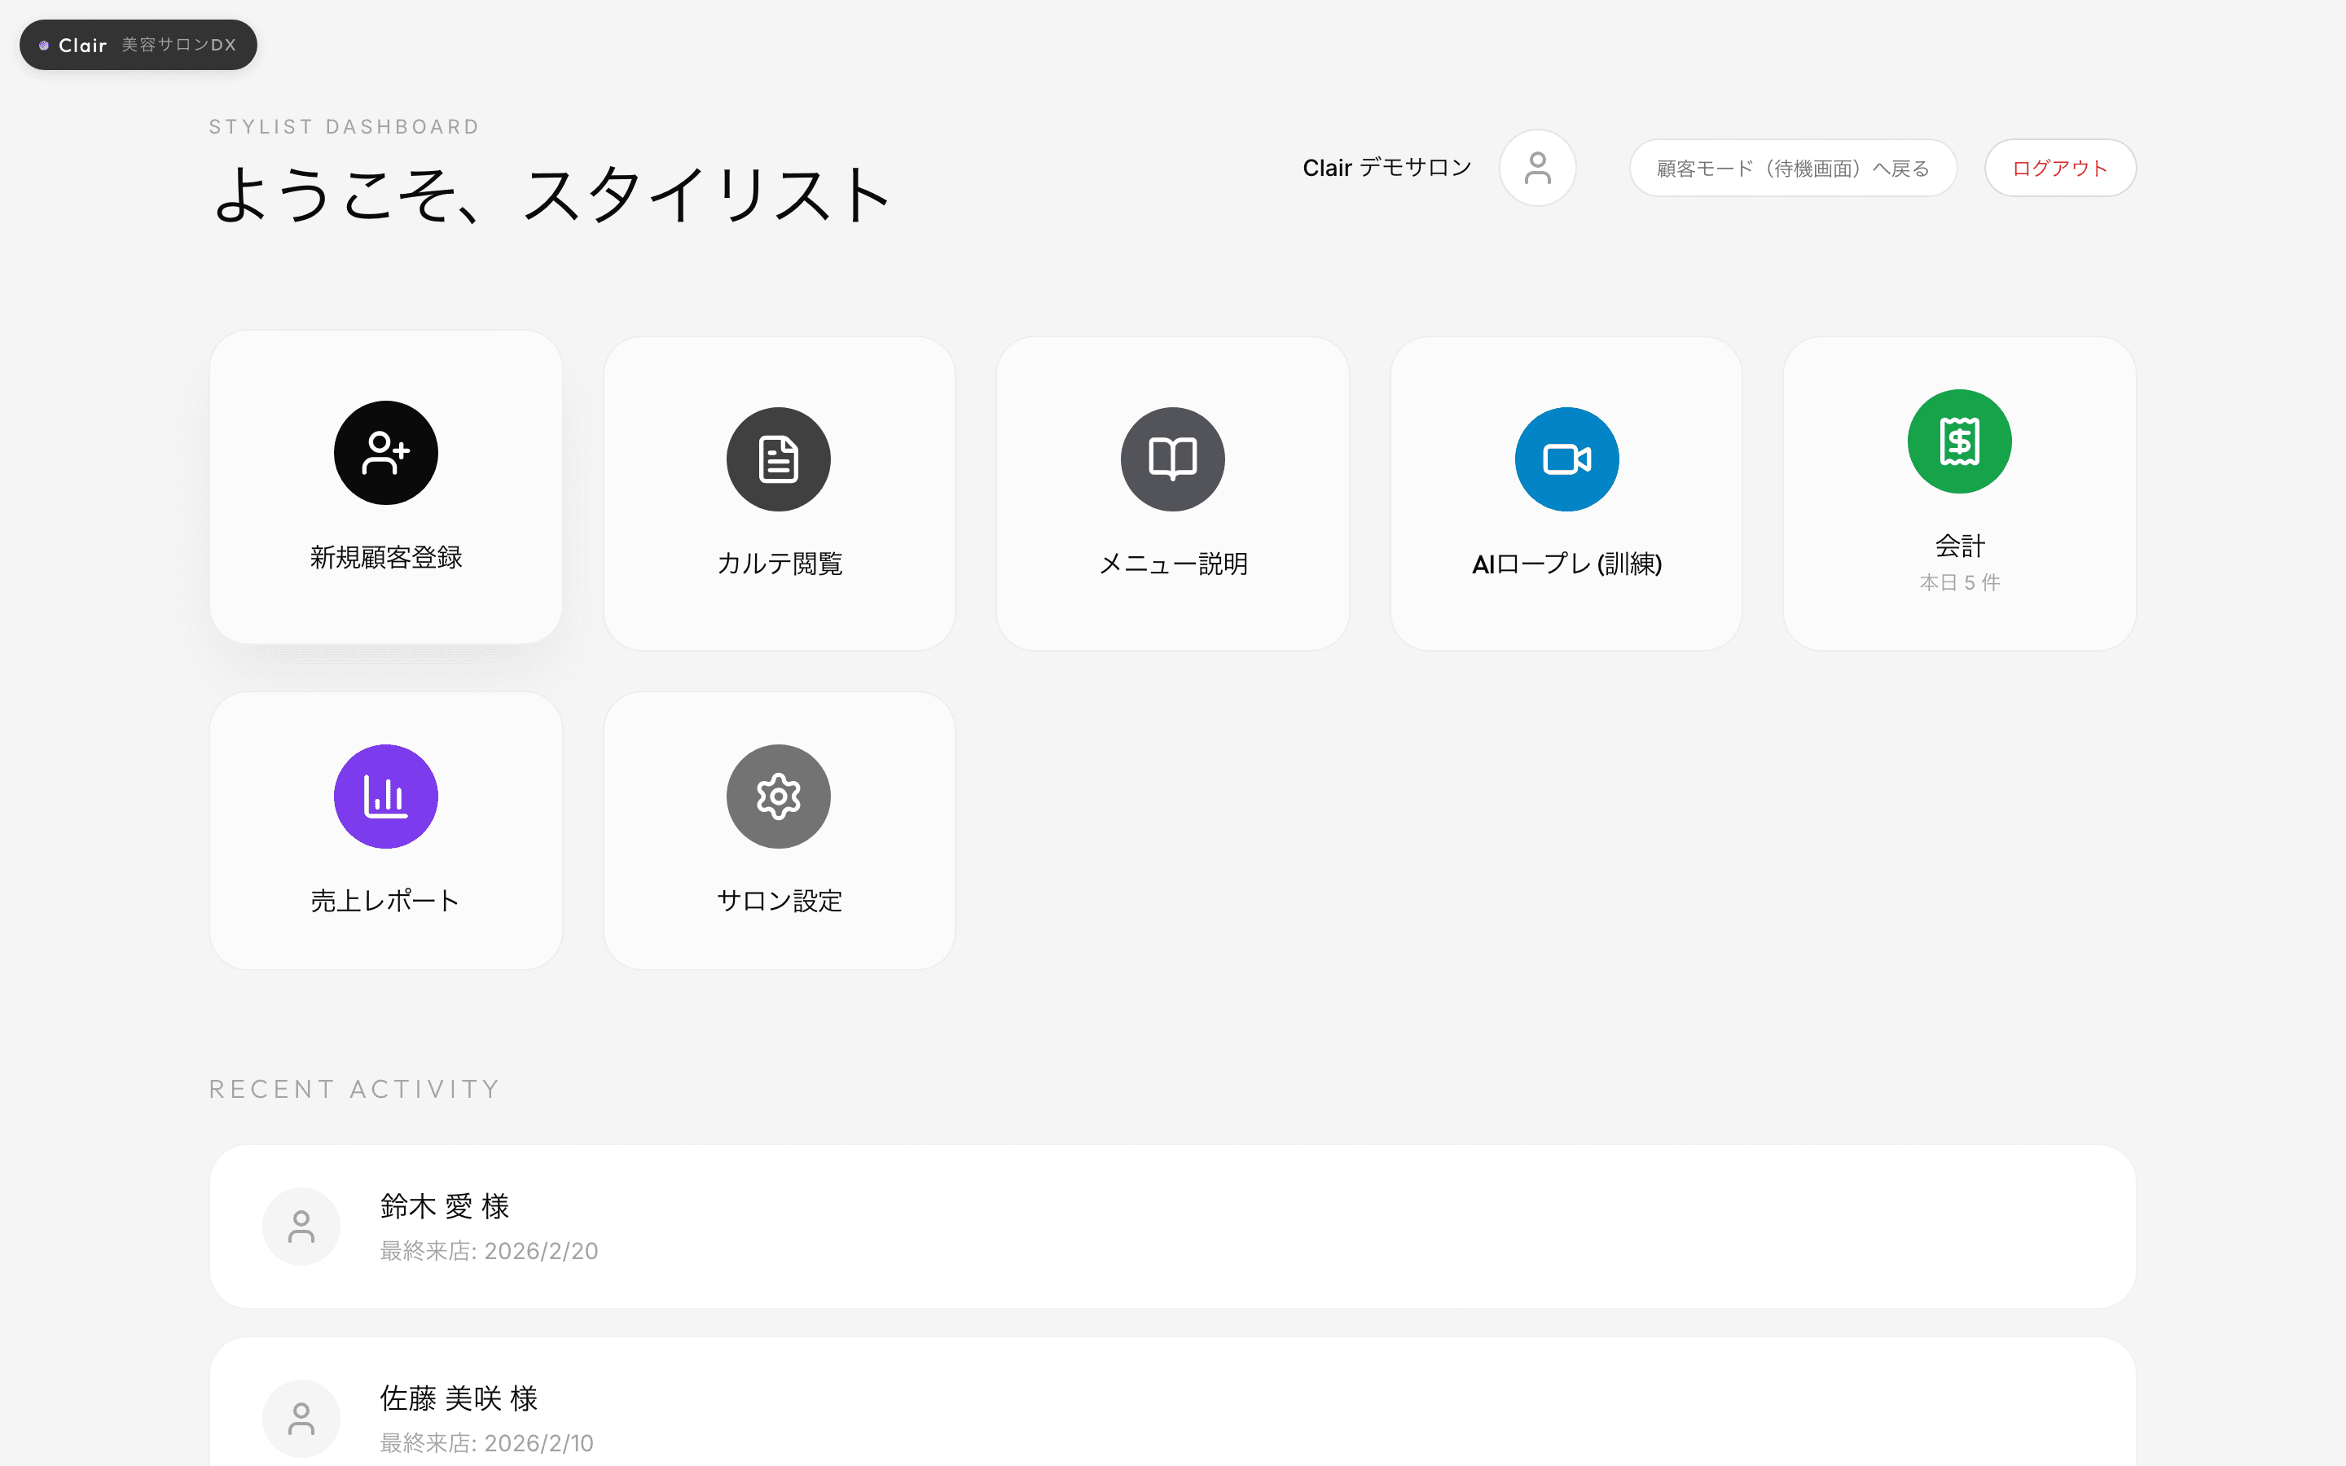Open メニュー説明 using the book icon
Viewport: 2346px width, 1466px height.
[1172, 459]
